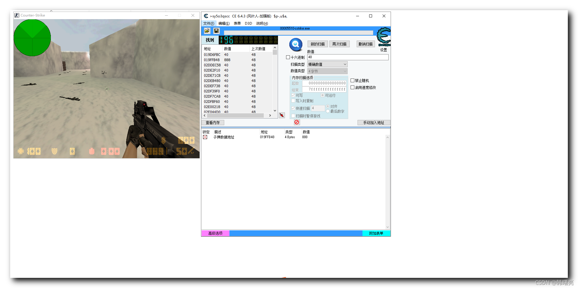578x288 pixels.
Task: Select the 对齐 alignment radio button
Action: [328, 106]
